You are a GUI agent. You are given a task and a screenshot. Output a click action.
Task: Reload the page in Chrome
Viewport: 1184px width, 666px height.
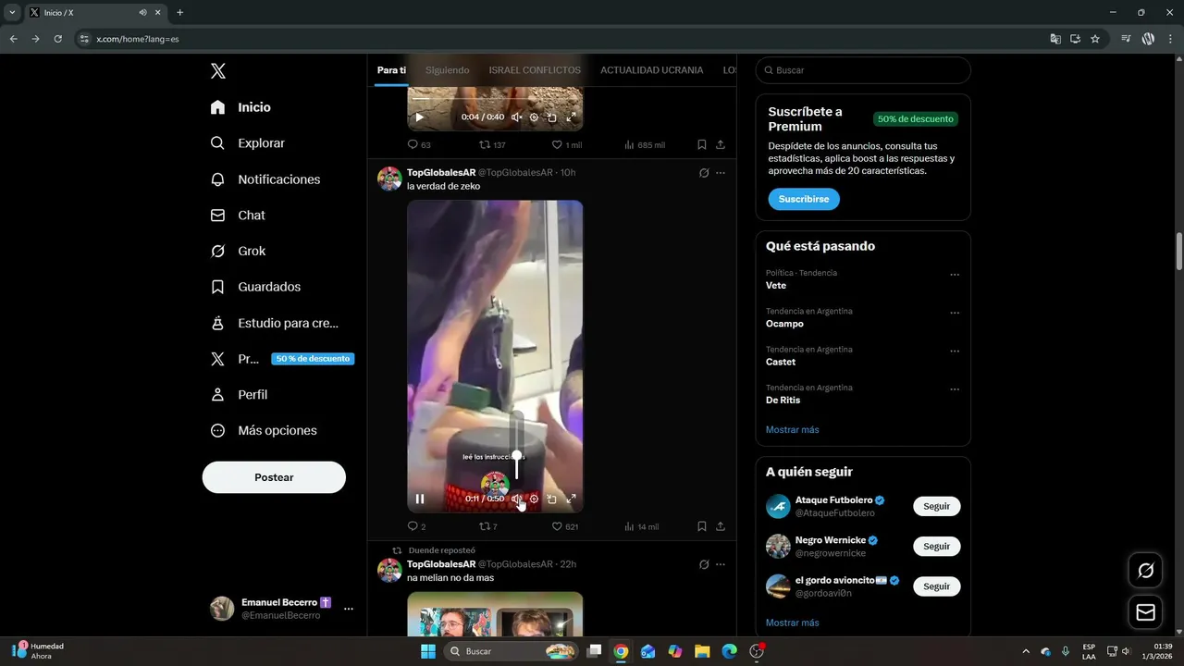57,39
